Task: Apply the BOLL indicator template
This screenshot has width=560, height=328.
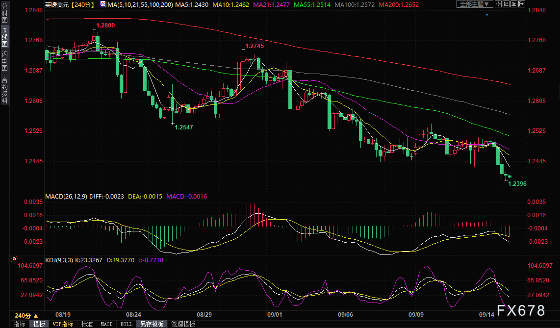Action: tap(126, 324)
